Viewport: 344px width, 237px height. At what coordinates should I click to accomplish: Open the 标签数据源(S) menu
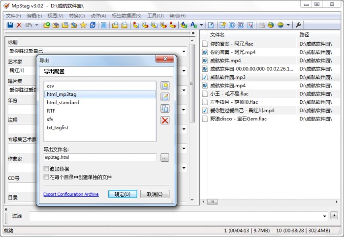[126, 16]
